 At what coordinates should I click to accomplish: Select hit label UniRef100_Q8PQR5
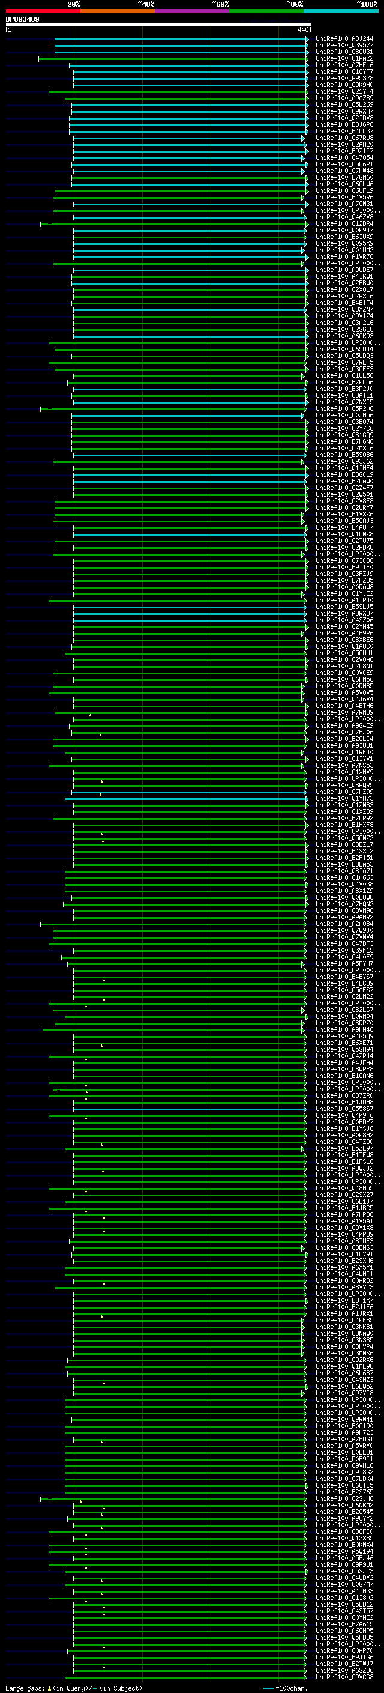[344, 786]
